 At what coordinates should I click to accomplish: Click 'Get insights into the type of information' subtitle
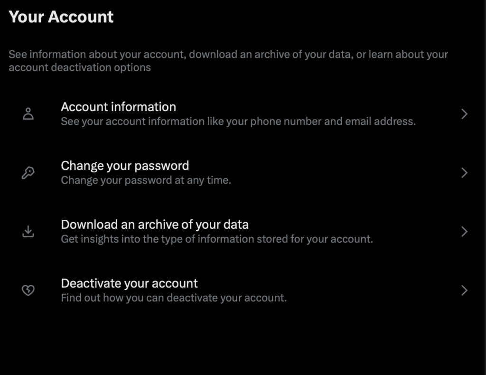[x=217, y=239]
